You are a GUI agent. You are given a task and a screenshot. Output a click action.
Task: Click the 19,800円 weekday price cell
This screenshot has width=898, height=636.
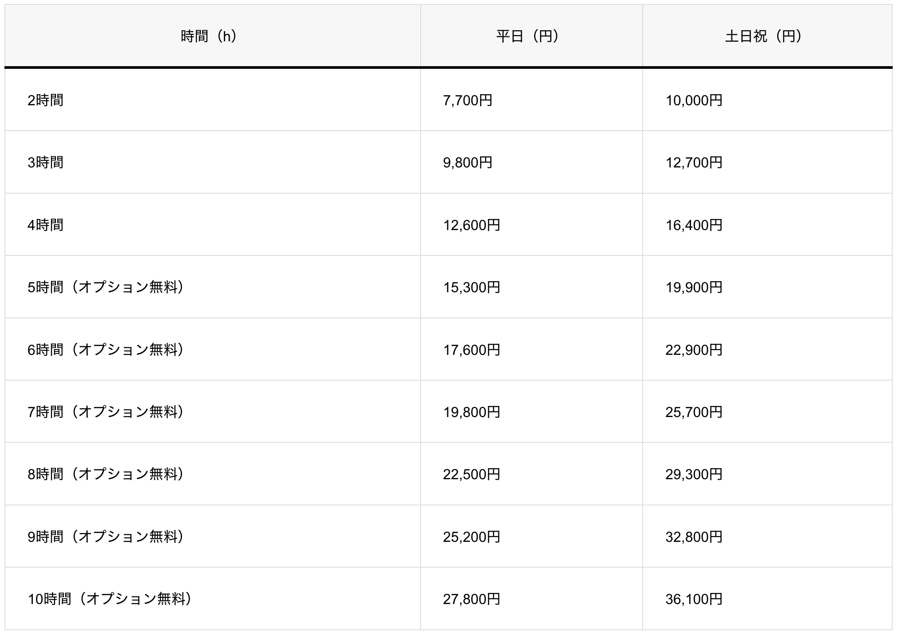point(472,412)
